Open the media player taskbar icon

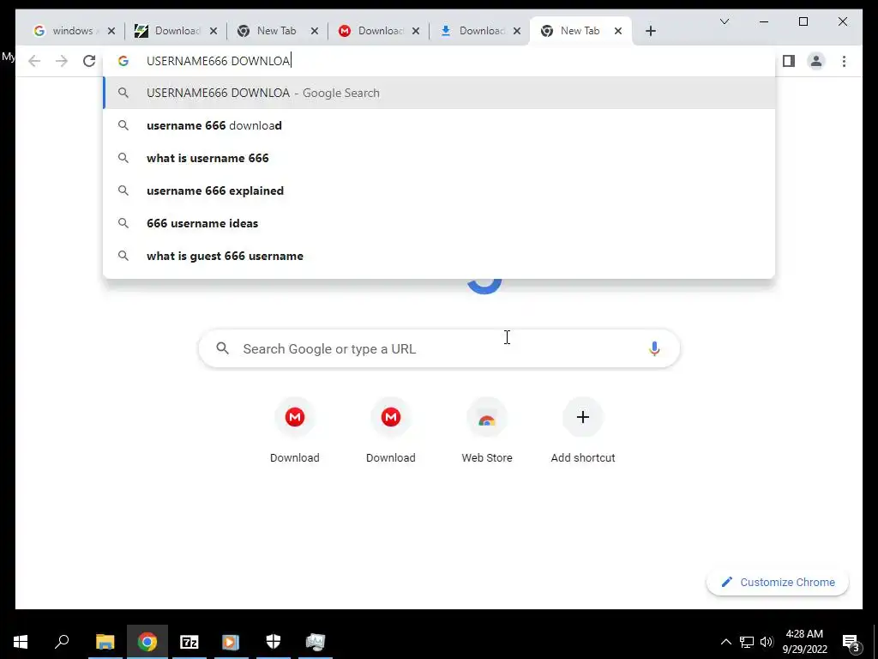(x=231, y=642)
